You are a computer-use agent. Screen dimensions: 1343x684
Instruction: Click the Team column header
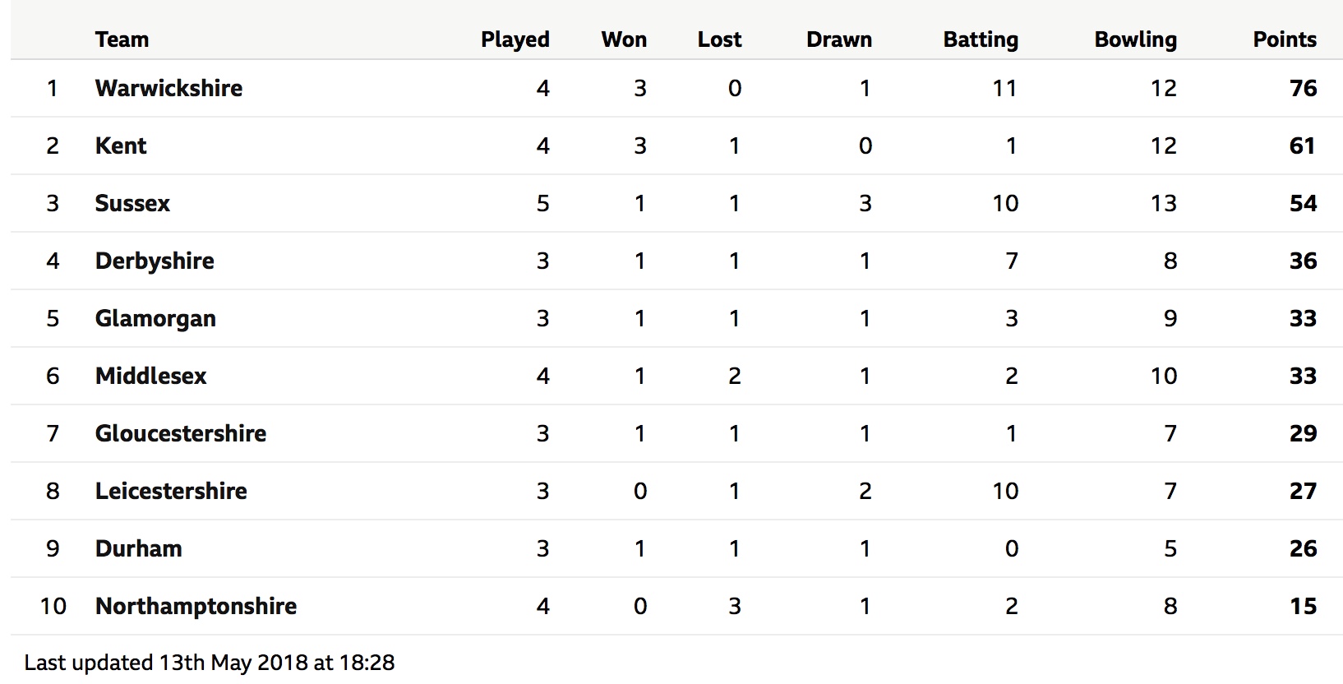tap(122, 39)
